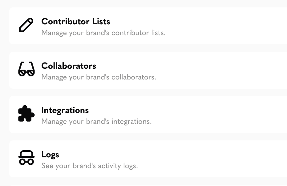Click "Manage your brand's contributor lists." text
The width and height of the screenshot is (287, 186).
pos(103,33)
